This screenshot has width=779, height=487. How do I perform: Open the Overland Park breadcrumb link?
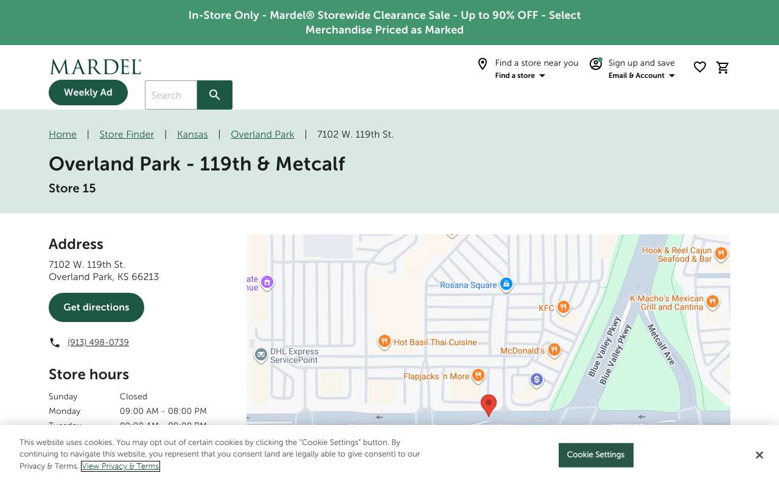(262, 135)
